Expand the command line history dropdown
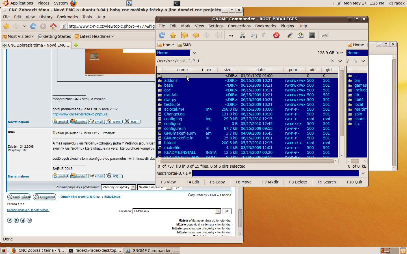Viewport: 407px width, 254px height. point(363,173)
